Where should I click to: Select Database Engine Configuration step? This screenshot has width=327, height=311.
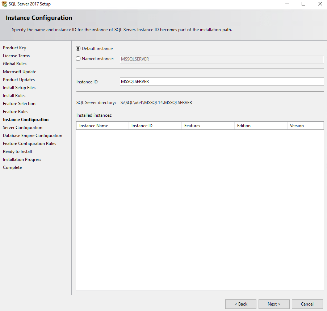coord(33,136)
